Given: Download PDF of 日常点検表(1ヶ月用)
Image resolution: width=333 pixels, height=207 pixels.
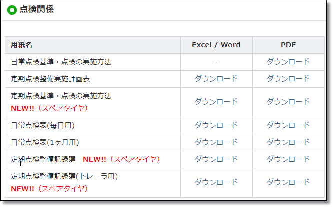Looking at the screenshot, I should pyautogui.click(x=288, y=142).
